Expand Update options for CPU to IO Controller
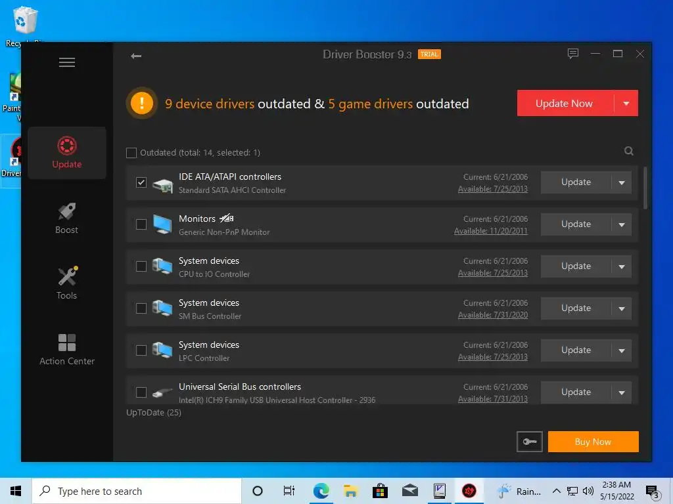 [x=622, y=266]
